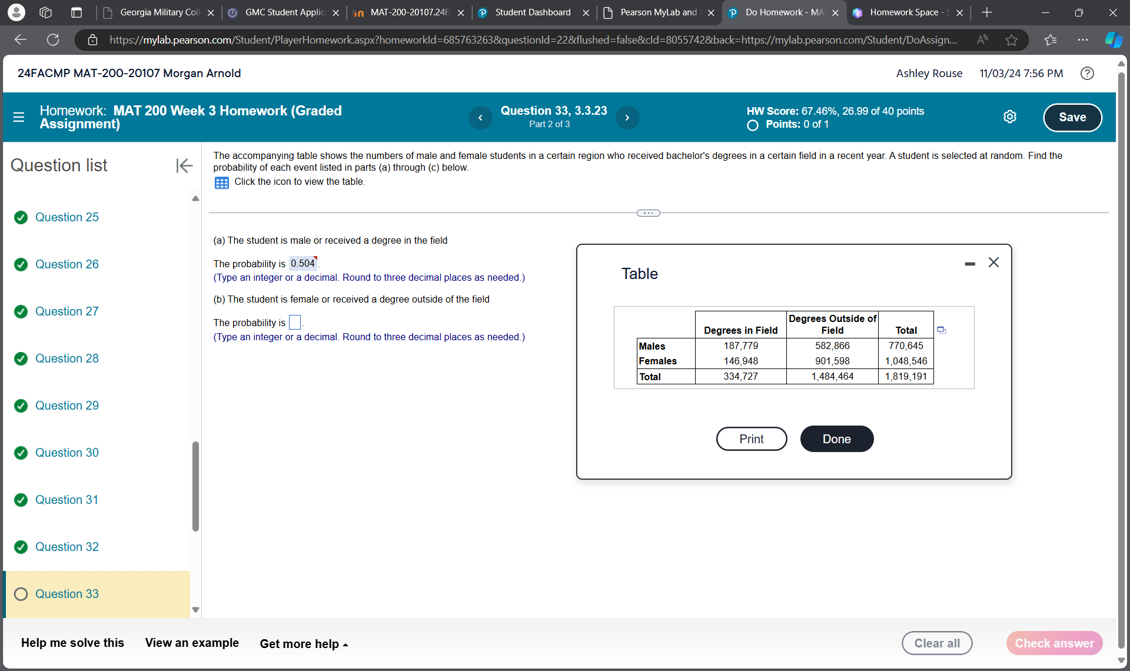Click Check answer button
This screenshot has width=1130, height=671.
click(x=1054, y=643)
